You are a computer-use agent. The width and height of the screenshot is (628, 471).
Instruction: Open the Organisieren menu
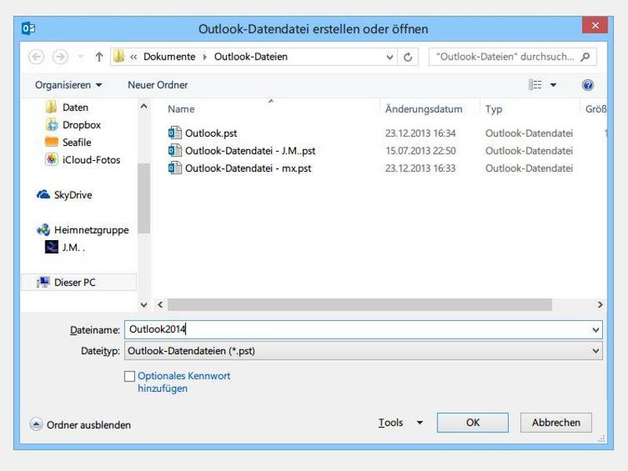tap(68, 85)
